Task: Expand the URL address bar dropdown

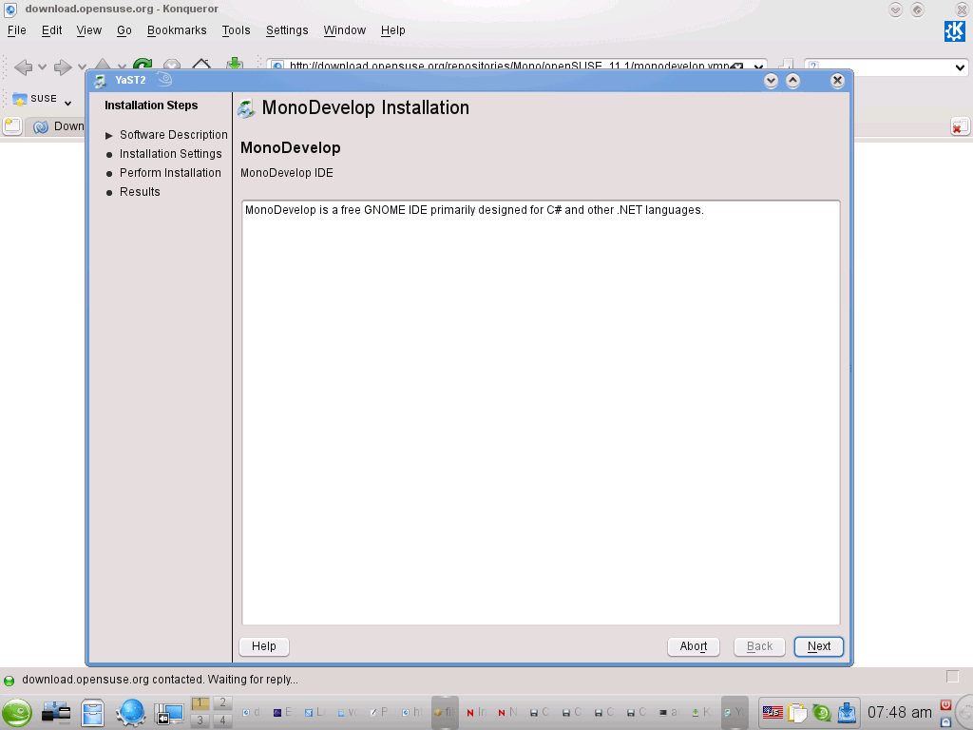Action: (x=758, y=67)
